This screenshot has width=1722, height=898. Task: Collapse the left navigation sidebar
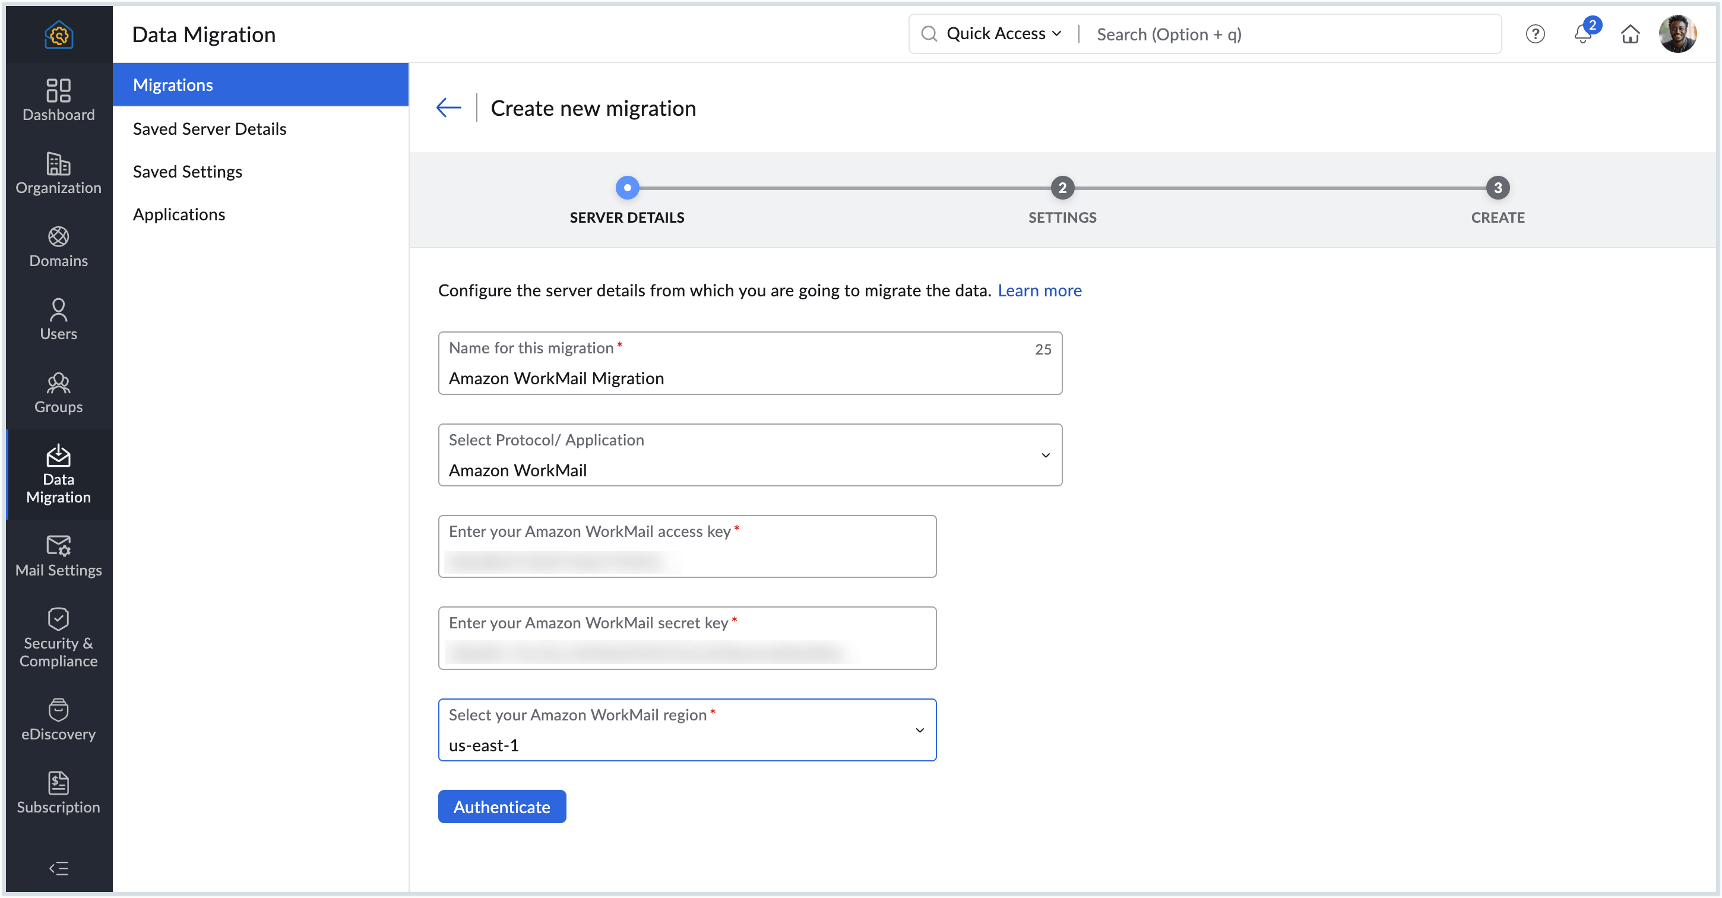pyautogui.click(x=58, y=868)
